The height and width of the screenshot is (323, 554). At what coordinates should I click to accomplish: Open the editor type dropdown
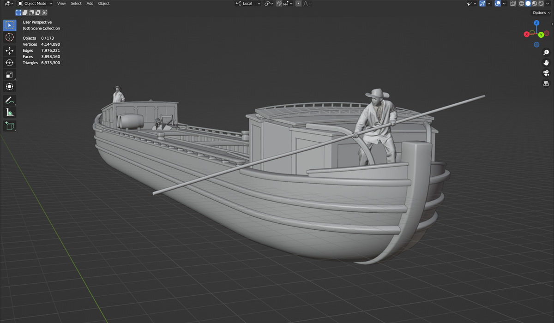point(8,4)
